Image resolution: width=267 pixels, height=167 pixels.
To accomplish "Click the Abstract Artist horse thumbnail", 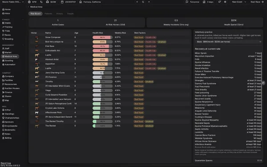I will click(37, 60).
